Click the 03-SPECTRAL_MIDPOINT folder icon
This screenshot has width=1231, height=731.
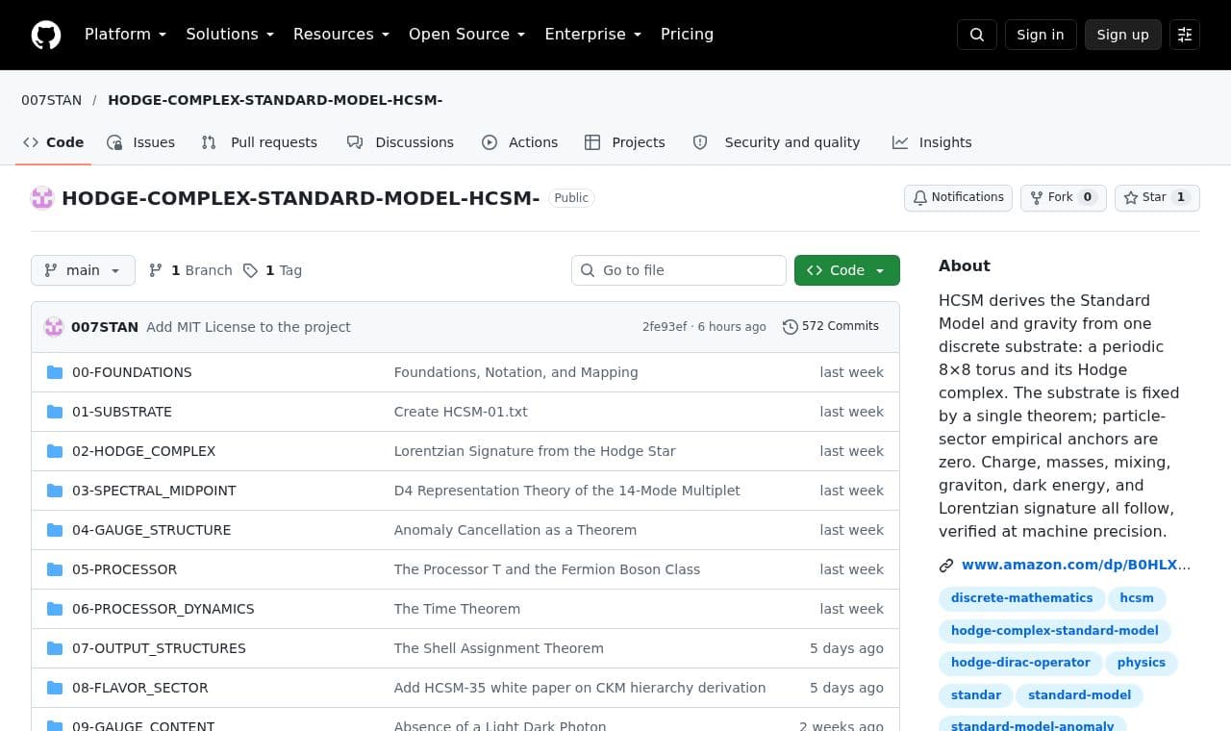[x=55, y=491]
